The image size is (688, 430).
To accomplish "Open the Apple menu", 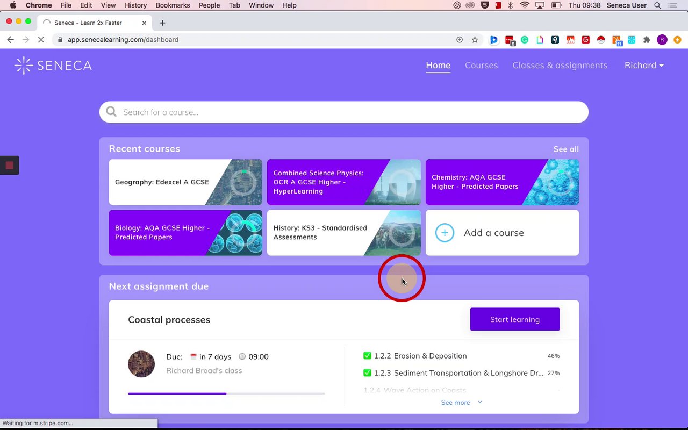I will click(x=13, y=5).
